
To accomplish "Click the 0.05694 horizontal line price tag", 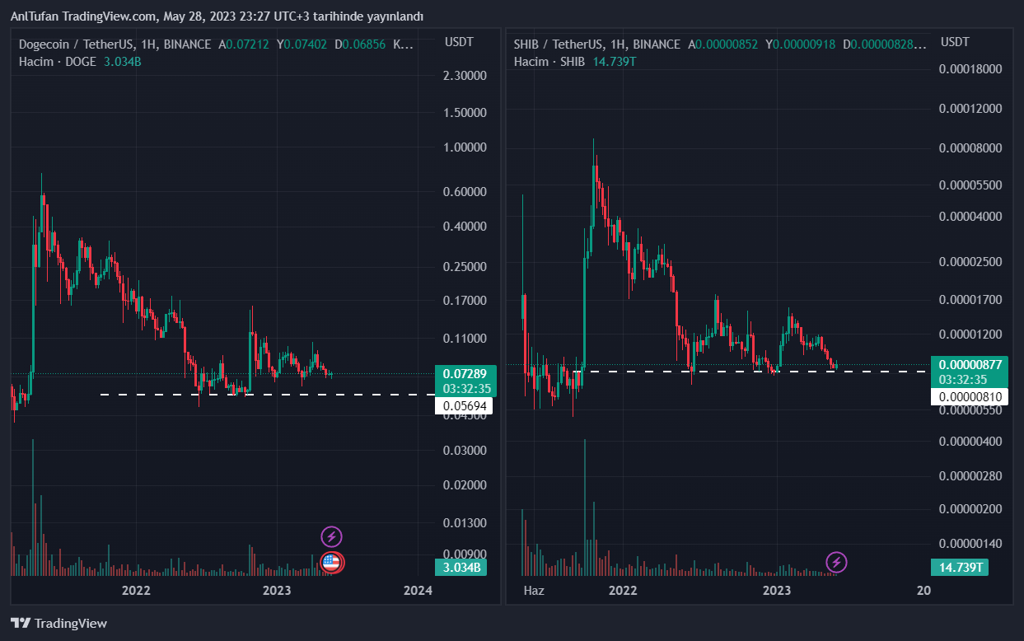I will pyautogui.click(x=465, y=405).
